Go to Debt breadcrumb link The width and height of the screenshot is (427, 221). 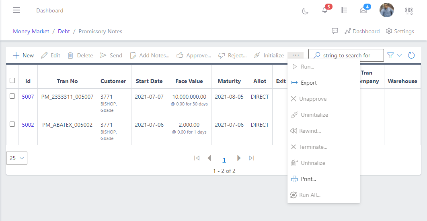pos(64,32)
